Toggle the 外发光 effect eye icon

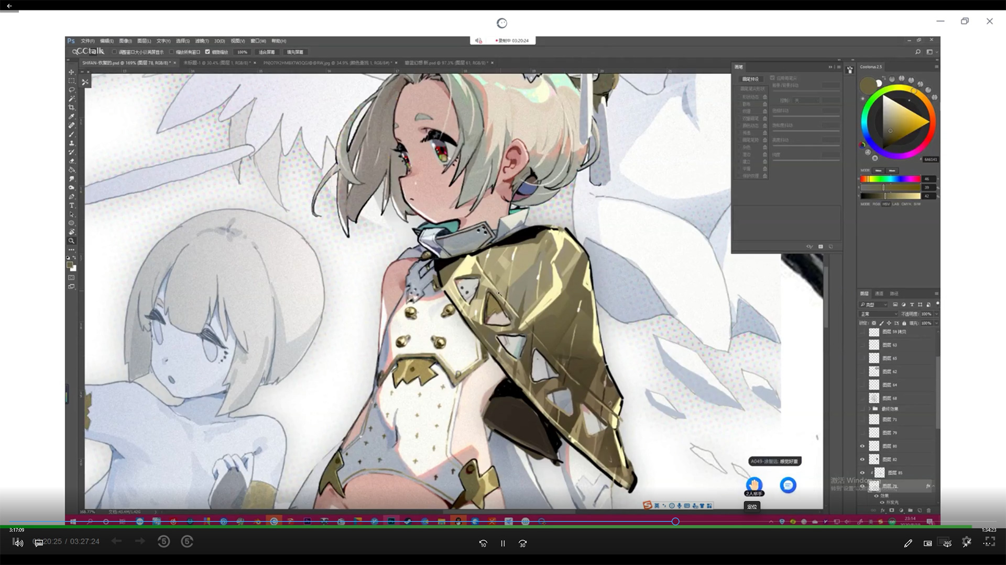click(x=882, y=502)
